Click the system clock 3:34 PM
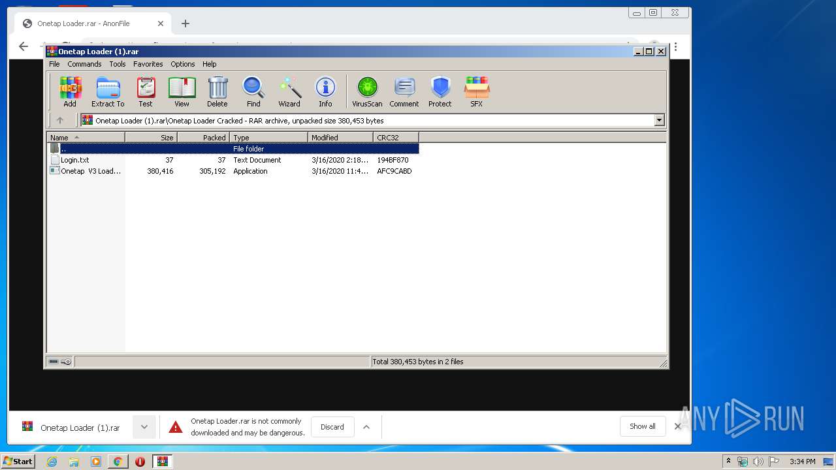 tap(802, 462)
